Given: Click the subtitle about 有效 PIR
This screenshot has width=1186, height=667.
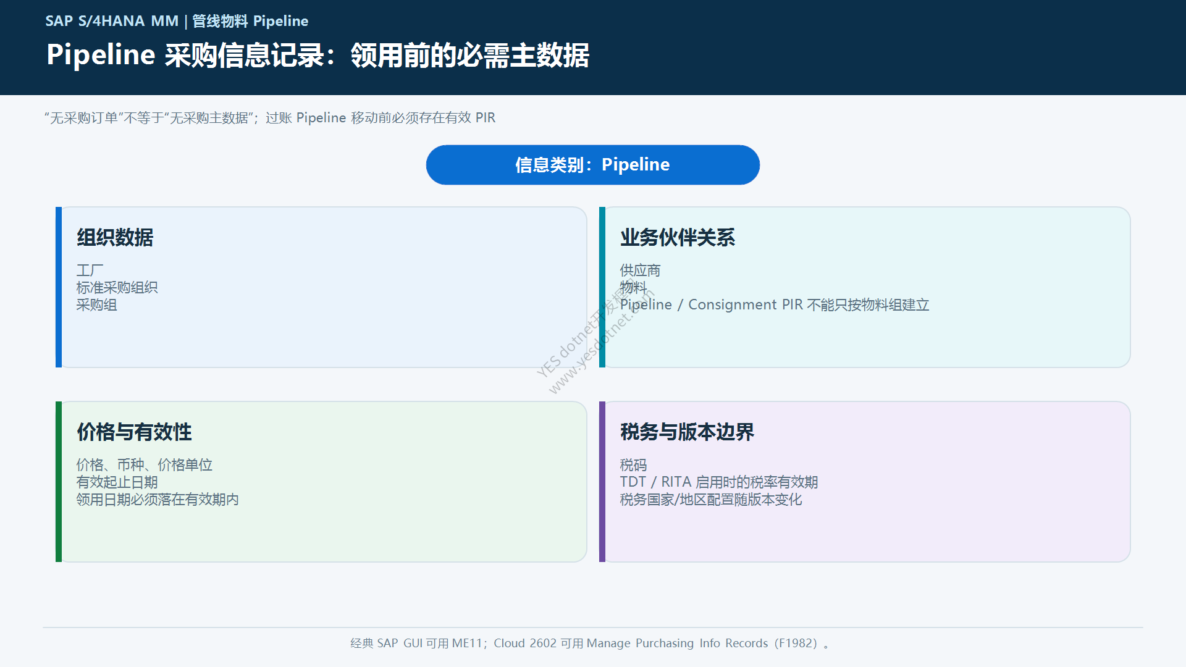Looking at the screenshot, I should click(270, 117).
